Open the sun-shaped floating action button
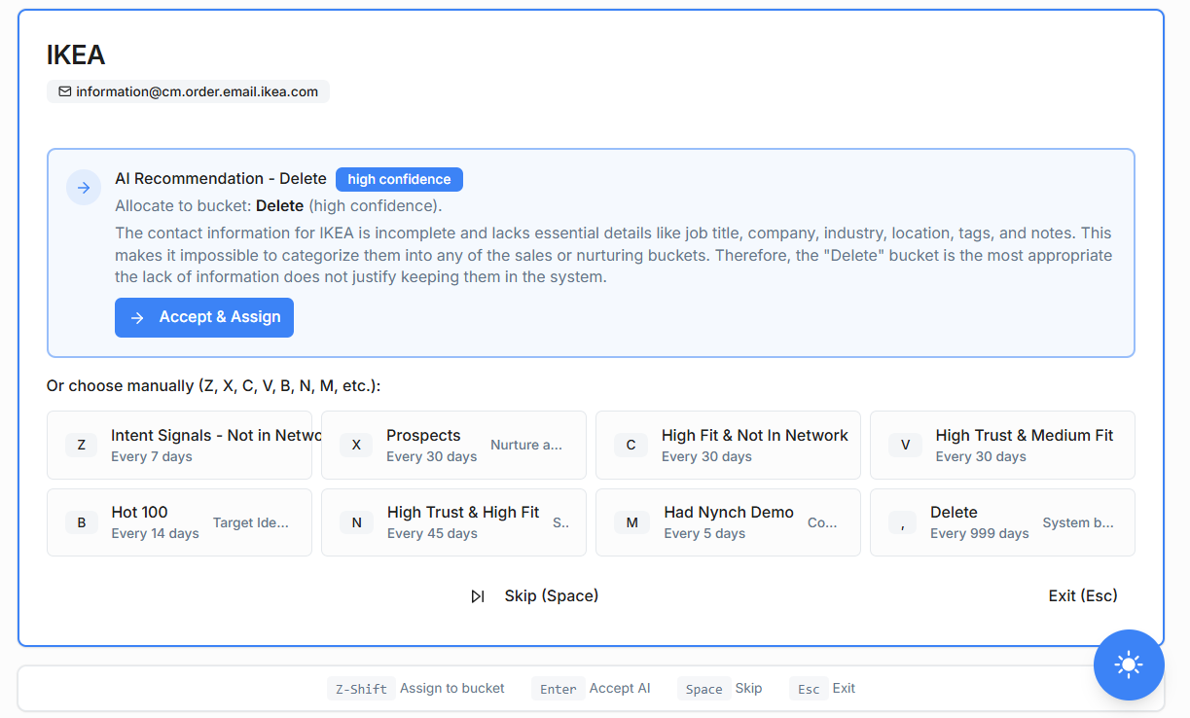 point(1128,665)
